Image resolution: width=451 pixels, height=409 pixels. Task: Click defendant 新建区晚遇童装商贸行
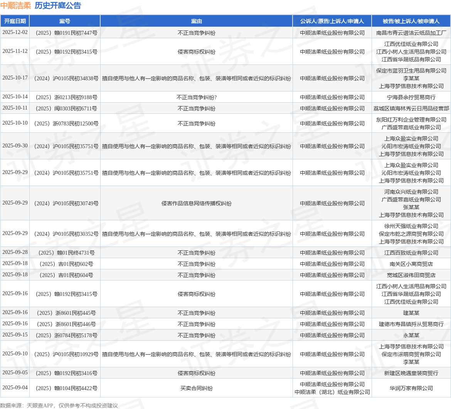pyautogui.click(x=411, y=374)
